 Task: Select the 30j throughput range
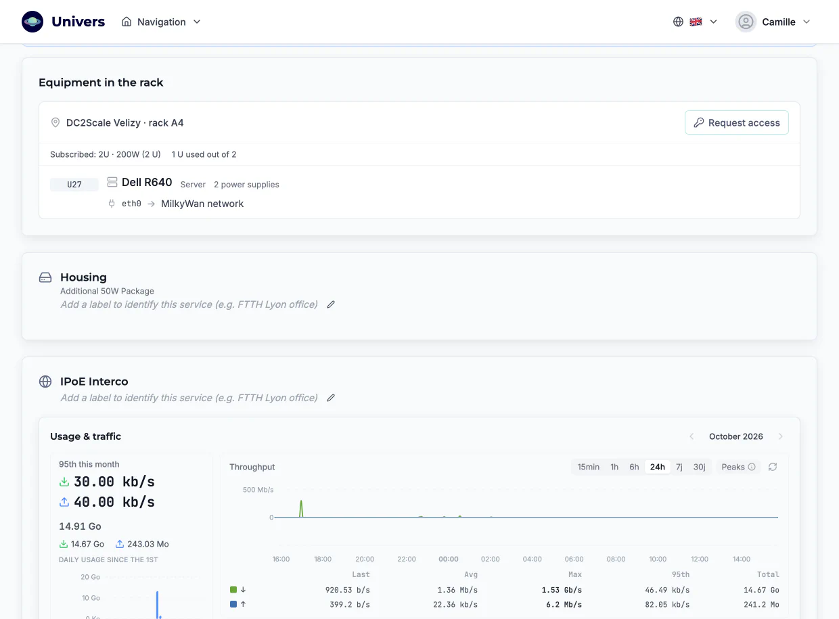tap(700, 467)
